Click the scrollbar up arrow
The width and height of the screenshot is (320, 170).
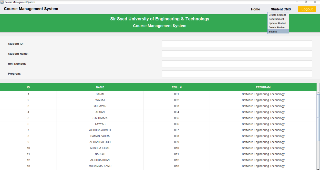pos(318,92)
